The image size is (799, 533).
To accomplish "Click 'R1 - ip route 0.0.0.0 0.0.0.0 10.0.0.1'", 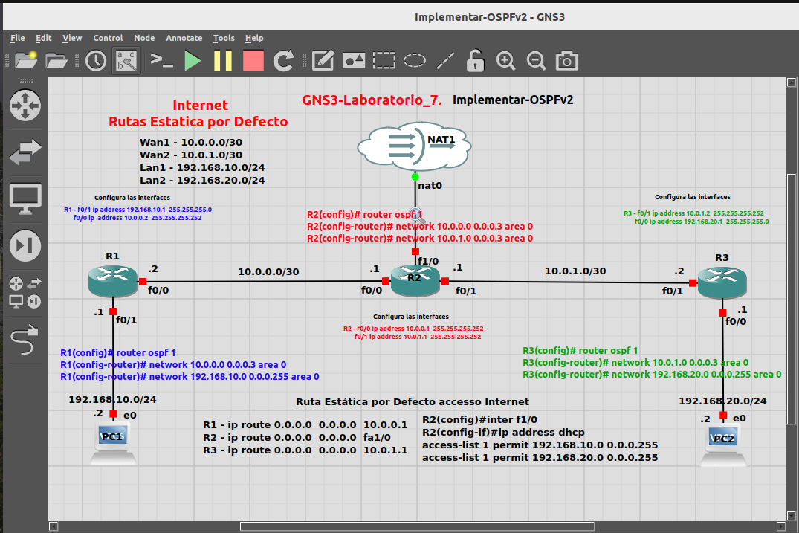I will [305, 425].
